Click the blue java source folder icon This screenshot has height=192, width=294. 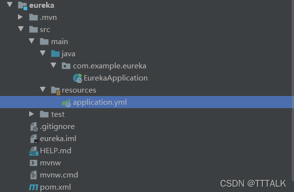point(55,53)
